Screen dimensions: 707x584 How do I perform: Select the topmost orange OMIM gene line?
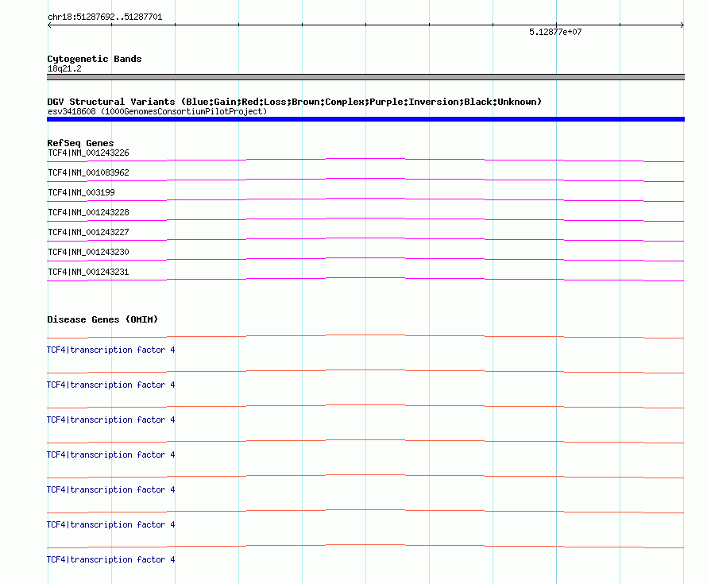click(x=365, y=336)
